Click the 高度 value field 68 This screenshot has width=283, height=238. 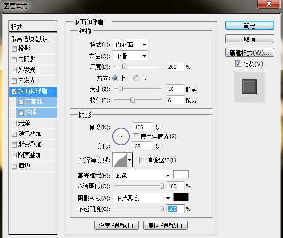[x=143, y=146]
